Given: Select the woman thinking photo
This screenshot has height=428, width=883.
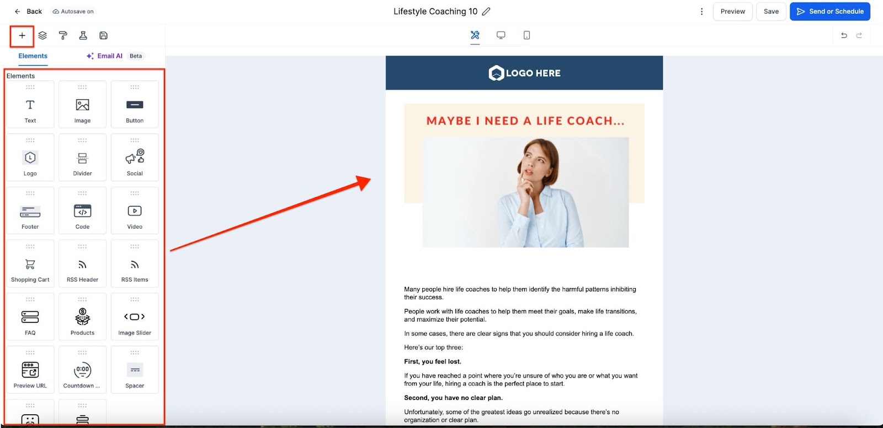Looking at the screenshot, I should [526, 192].
